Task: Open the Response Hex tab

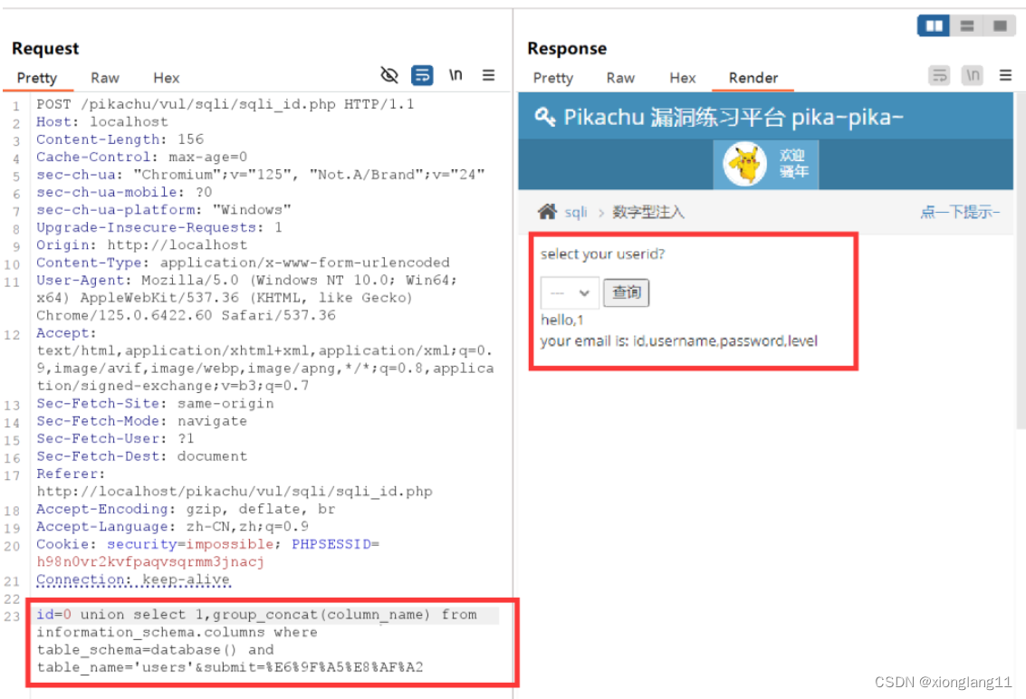Action: [683, 78]
